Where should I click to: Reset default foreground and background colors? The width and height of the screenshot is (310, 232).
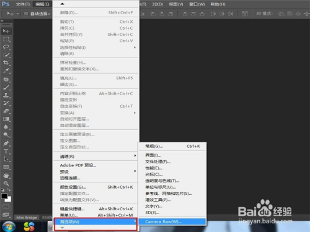point(2,189)
